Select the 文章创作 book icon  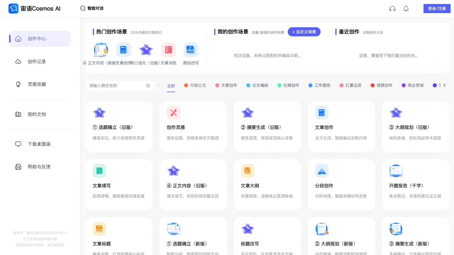point(322,112)
